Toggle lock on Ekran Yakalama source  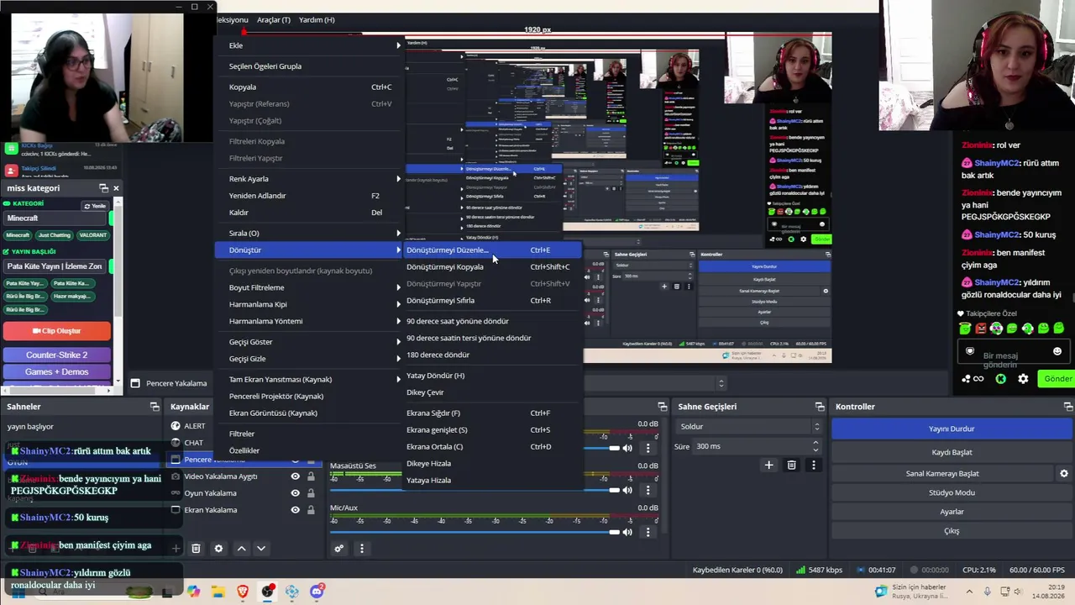311,510
